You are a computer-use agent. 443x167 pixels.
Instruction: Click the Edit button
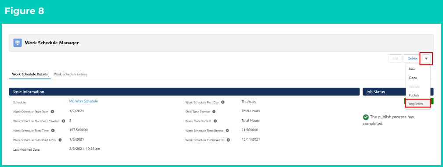395,59
